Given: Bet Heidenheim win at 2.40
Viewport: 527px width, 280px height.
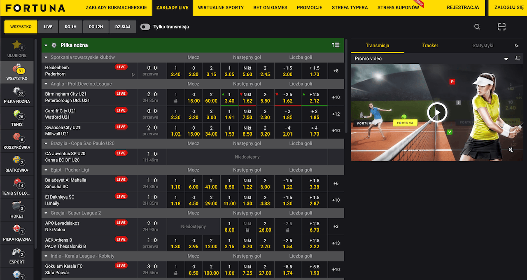Looking at the screenshot, I should coord(175,71).
